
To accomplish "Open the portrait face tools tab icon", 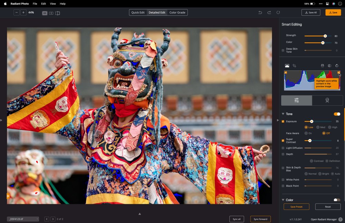I will [327, 100].
